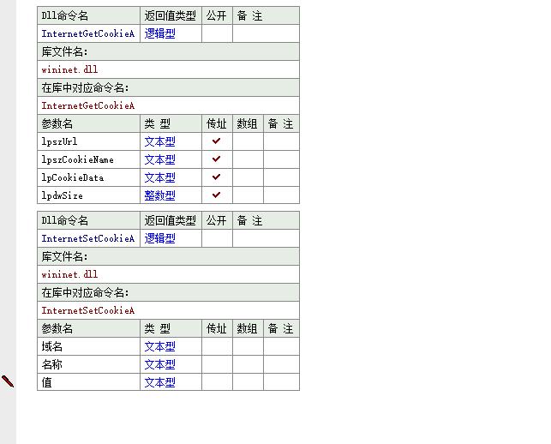This screenshot has height=444, width=551.
Task: Toggle the 传址 cell for 名称 parameter
Action: click(217, 364)
